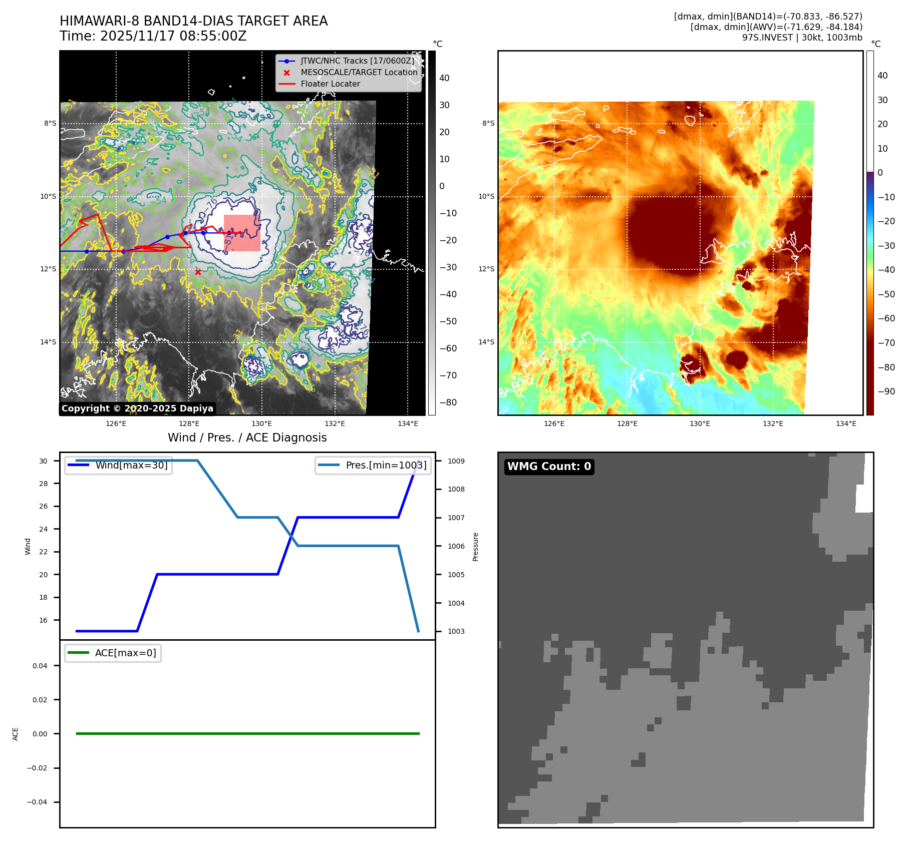The height and width of the screenshot is (846, 908).
Task: Select the pink shaded square over the storm center
Action: tap(242, 233)
